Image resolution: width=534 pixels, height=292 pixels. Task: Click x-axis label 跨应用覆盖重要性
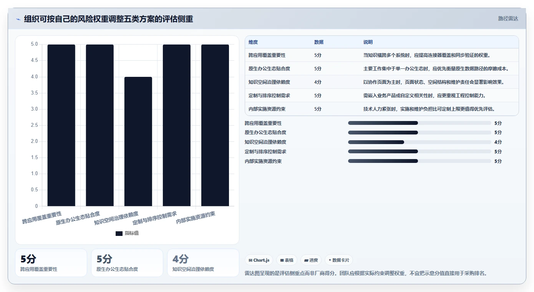[x=42, y=218]
